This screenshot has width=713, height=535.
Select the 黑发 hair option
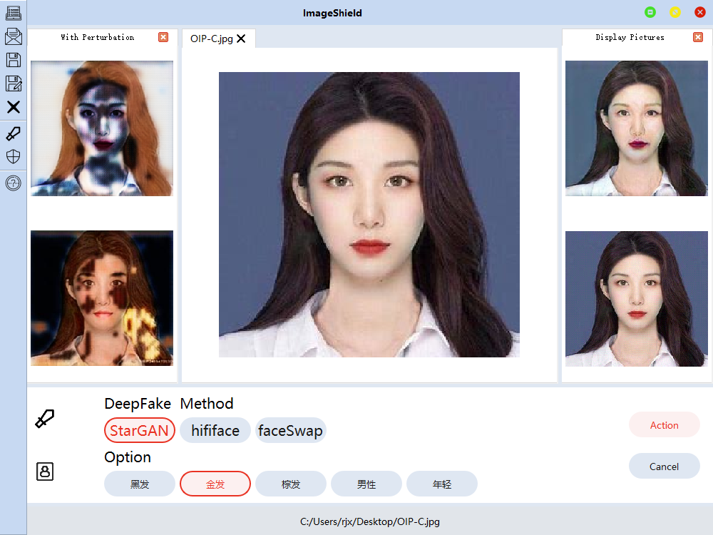(140, 484)
